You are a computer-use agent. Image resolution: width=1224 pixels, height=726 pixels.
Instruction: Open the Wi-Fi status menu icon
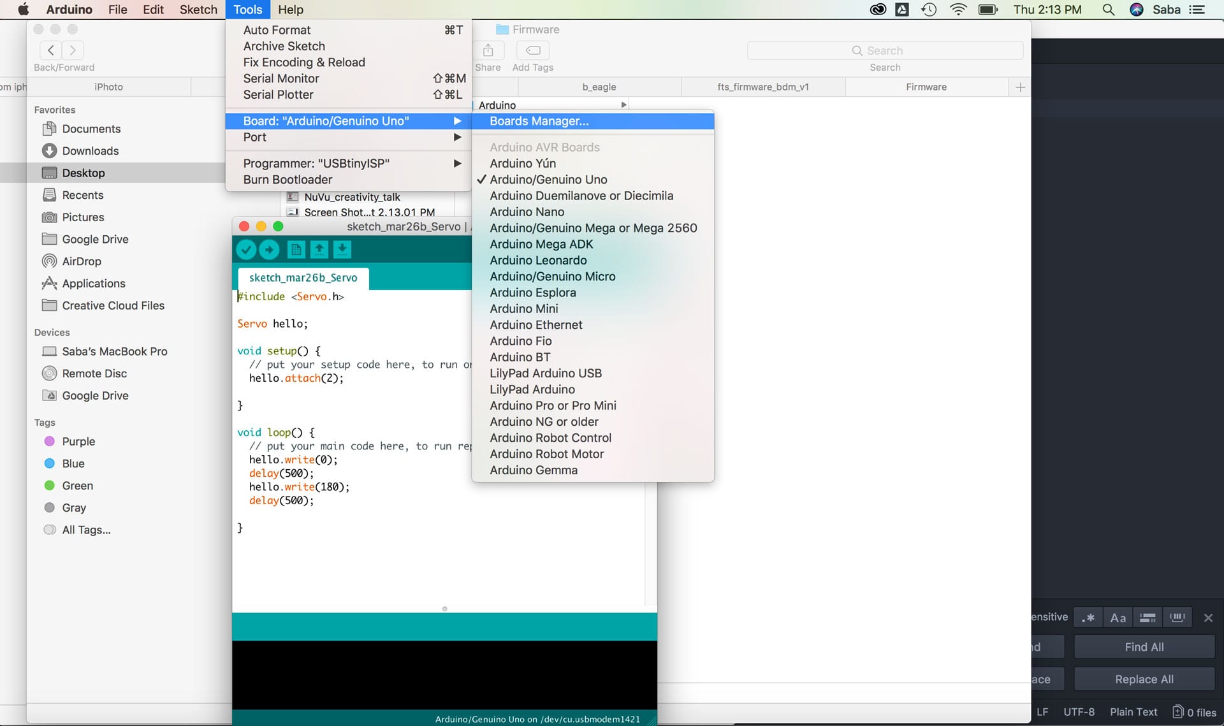(x=958, y=10)
